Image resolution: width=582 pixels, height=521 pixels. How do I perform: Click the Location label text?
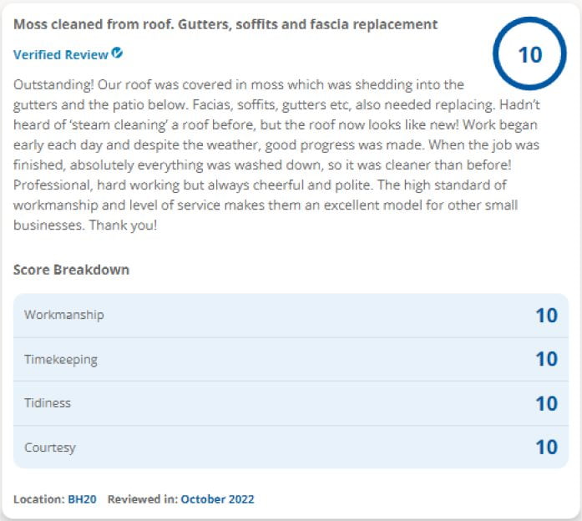point(39,499)
